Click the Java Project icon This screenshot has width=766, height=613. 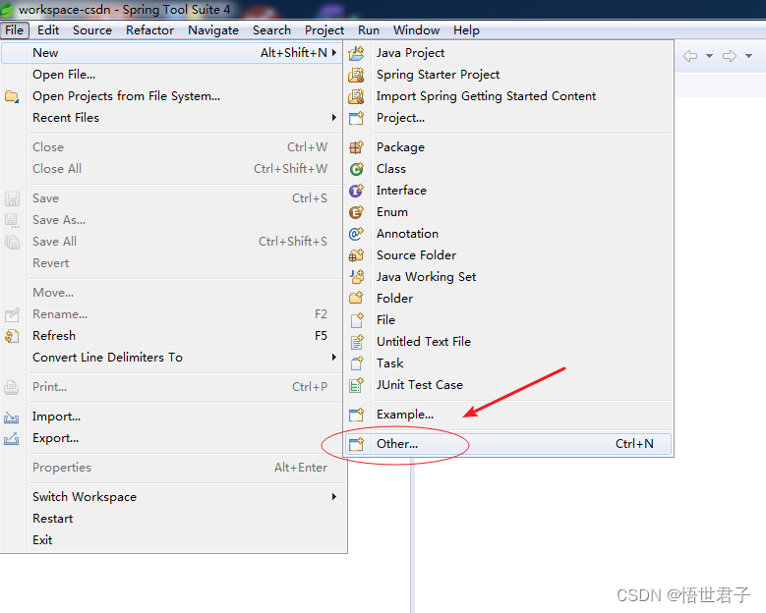tap(356, 53)
